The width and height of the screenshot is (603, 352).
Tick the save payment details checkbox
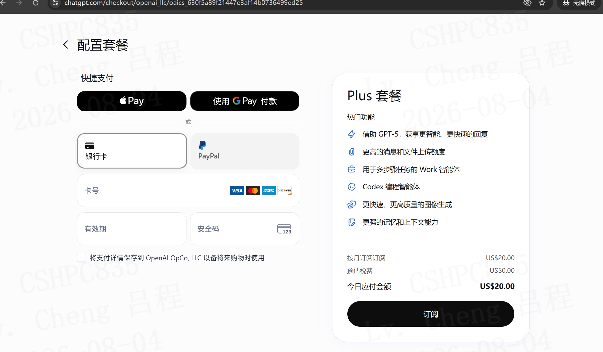[x=81, y=258]
